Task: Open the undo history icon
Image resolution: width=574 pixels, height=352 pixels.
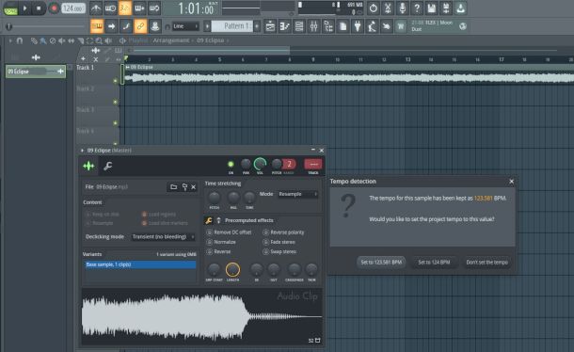Action: [x=373, y=8]
